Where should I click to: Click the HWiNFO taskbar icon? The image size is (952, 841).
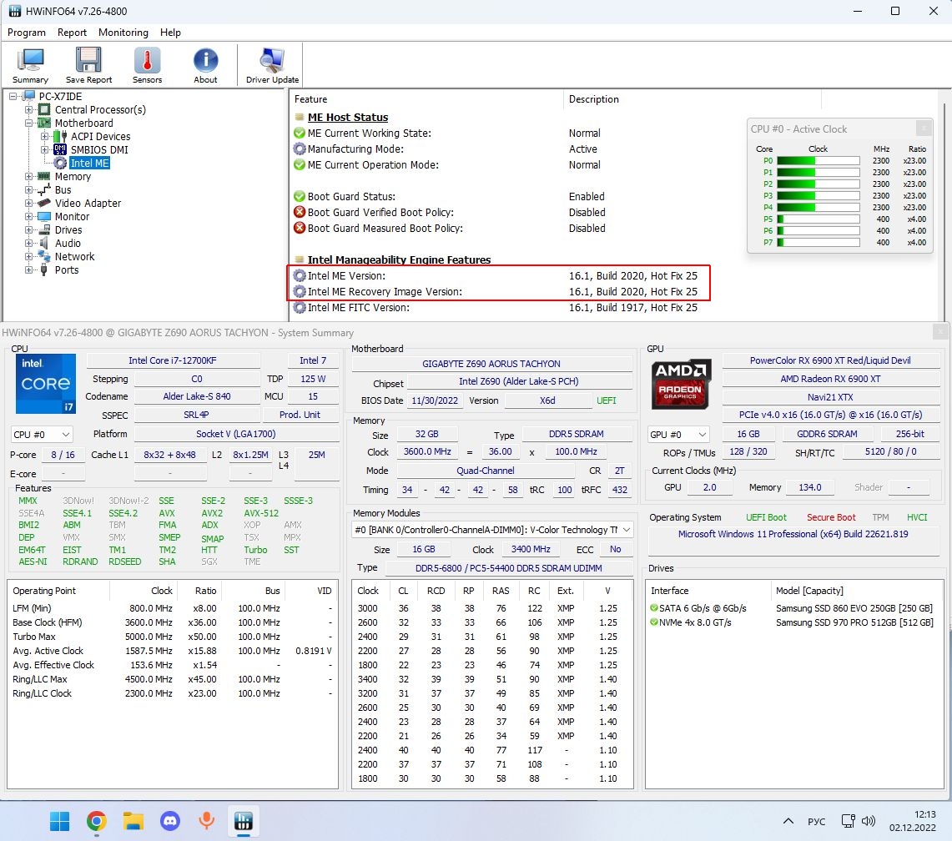(x=244, y=821)
